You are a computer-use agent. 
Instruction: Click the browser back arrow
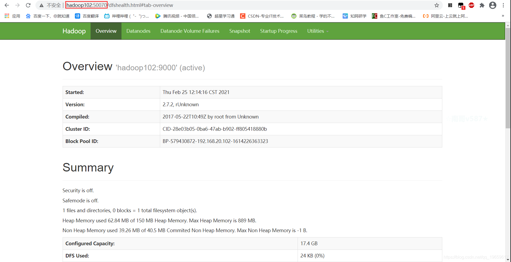[x=7, y=5]
